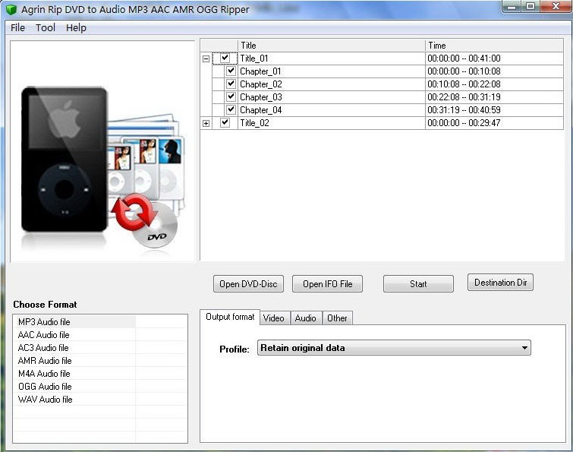This screenshot has height=452, width=573.
Task: Switch to the Audio tab
Action: (306, 318)
